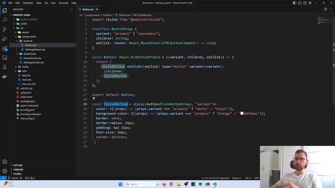
Task: Open index.html in Explorer
Action: tap(26, 97)
